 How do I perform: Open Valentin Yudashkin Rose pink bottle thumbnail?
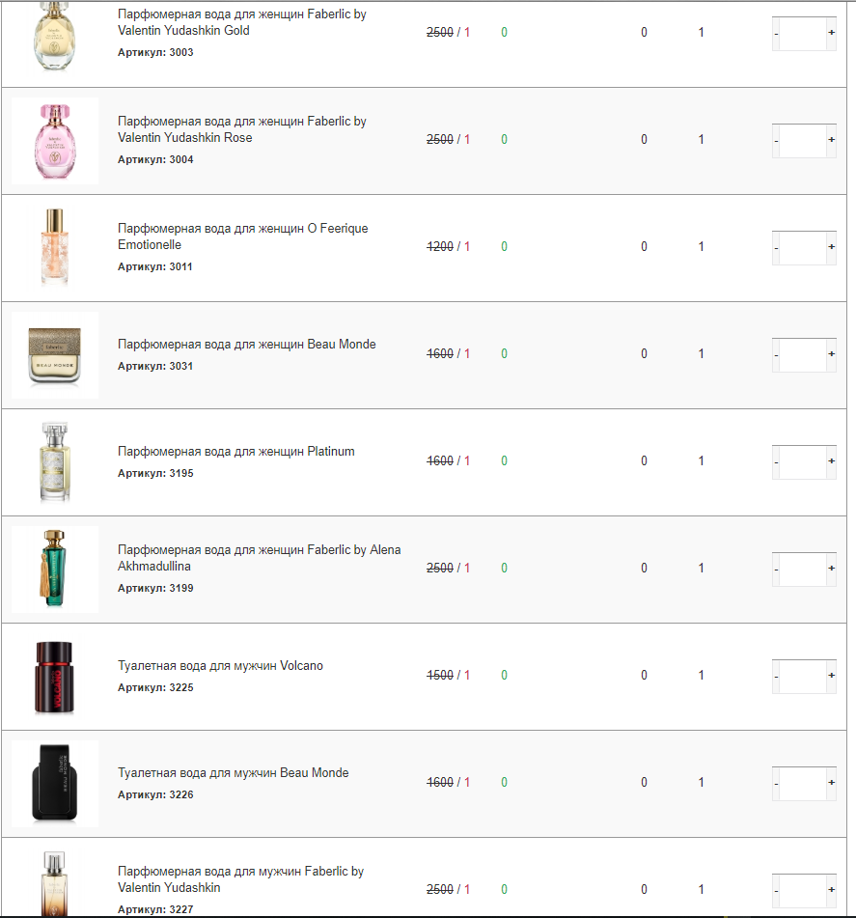pyautogui.click(x=55, y=141)
